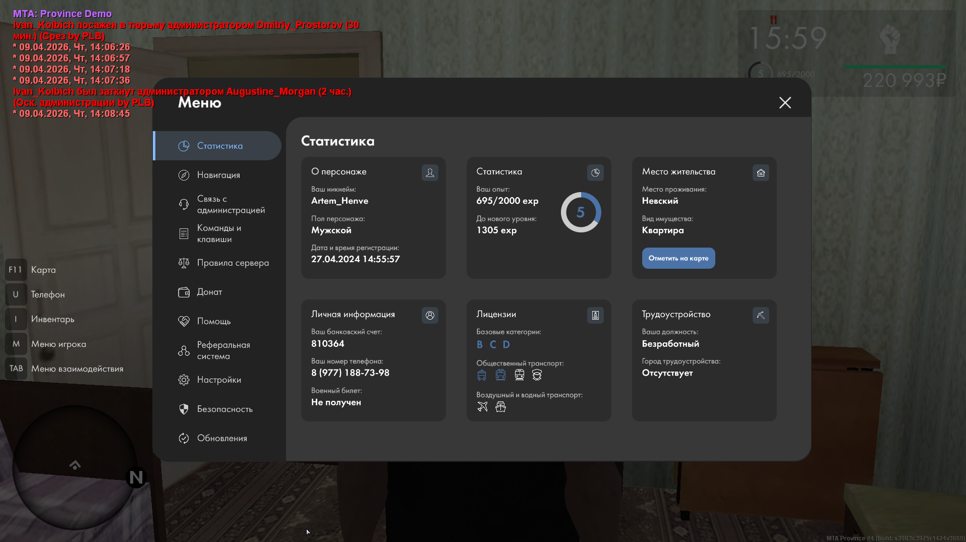Close the Меню window with X
The height and width of the screenshot is (542, 966).
pyautogui.click(x=784, y=103)
